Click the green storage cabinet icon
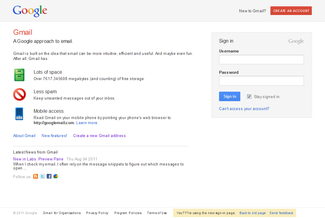This screenshot has height=218, width=325. point(20,75)
